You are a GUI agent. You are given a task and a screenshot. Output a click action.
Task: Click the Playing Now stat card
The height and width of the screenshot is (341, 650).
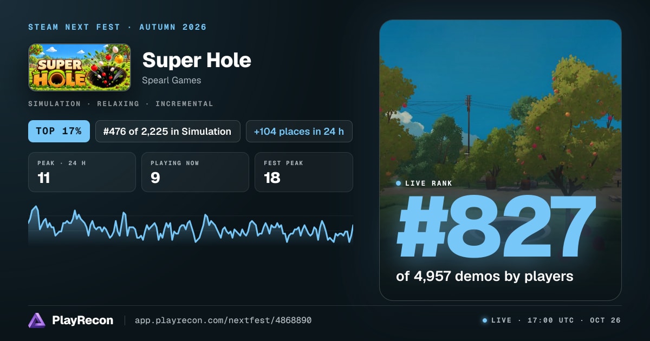click(195, 172)
